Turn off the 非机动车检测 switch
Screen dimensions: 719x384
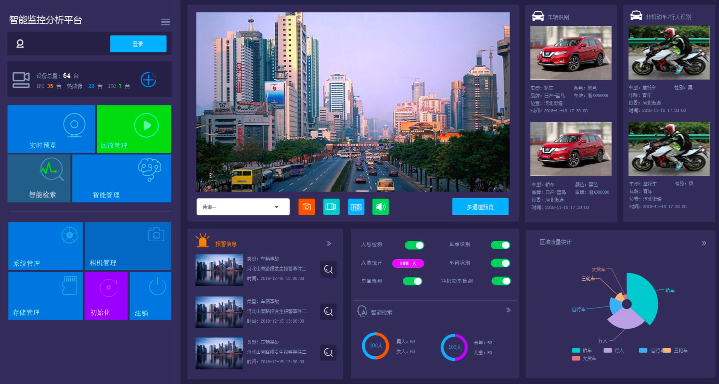501,281
